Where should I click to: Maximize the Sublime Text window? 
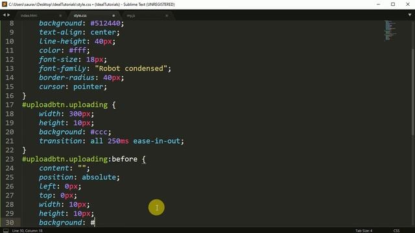[393, 5]
